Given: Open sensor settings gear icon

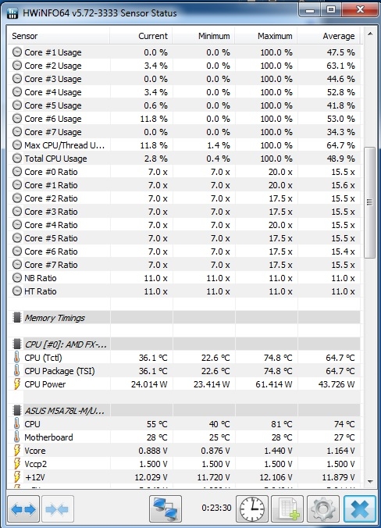Looking at the screenshot, I should pyautogui.click(x=323, y=509).
